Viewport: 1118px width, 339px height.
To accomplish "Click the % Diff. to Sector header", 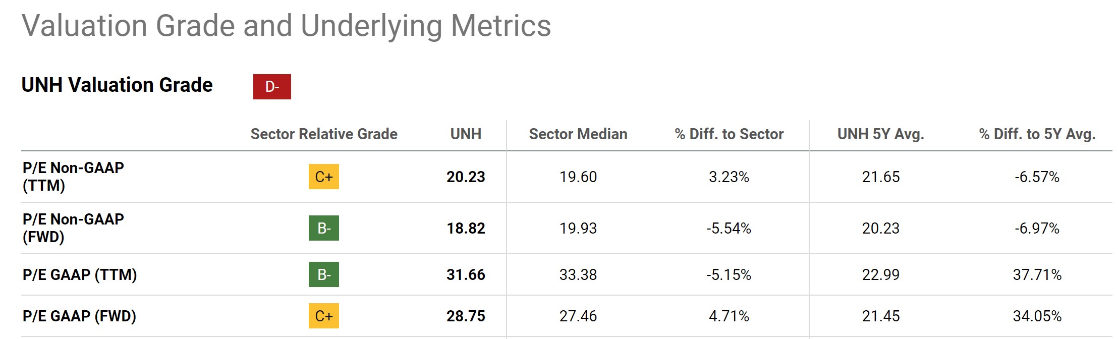I will pyautogui.click(x=729, y=134).
